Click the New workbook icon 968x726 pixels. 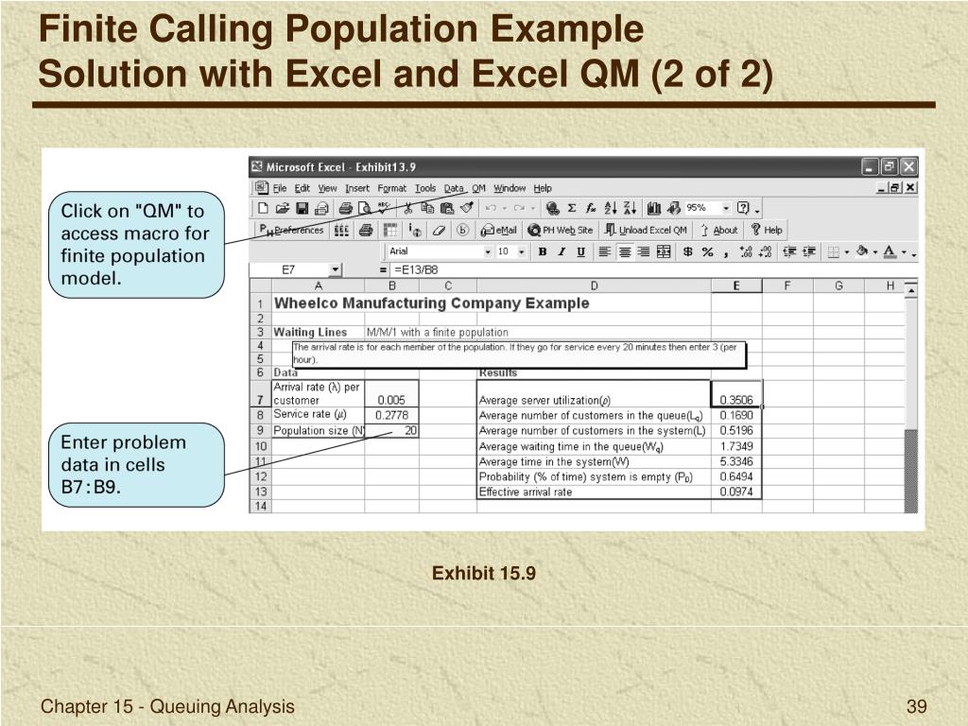tap(263, 208)
